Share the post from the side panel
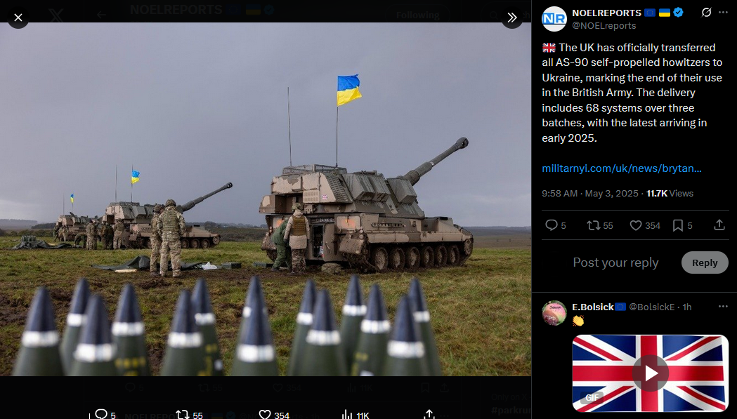 click(x=719, y=225)
